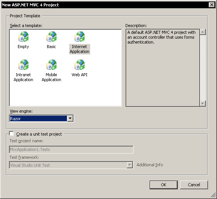Open the Test framework dropdown arrow
Image resolution: width=217 pixels, height=199 pixels.
(x=130, y=165)
